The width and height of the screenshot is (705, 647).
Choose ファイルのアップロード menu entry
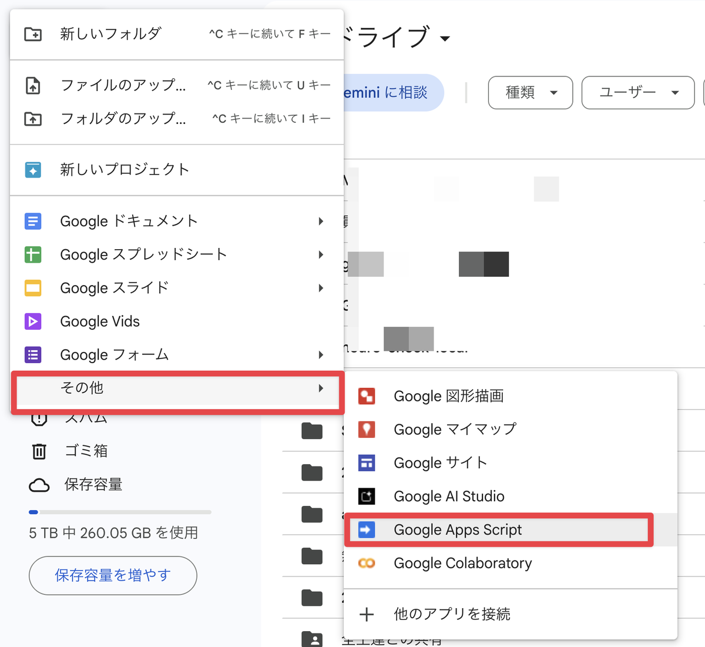(177, 85)
